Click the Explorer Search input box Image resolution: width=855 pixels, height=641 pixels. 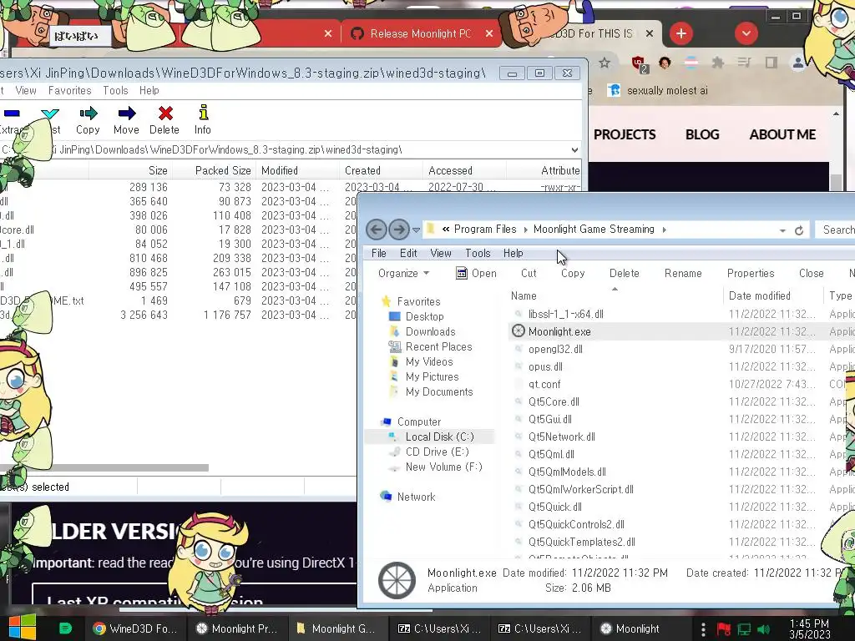coord(837,230)
